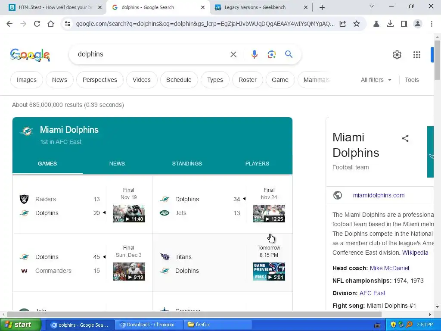Viewport: 441px width, 331px height.
Task: View site information icon in address bar
Action: pos(68,24)
